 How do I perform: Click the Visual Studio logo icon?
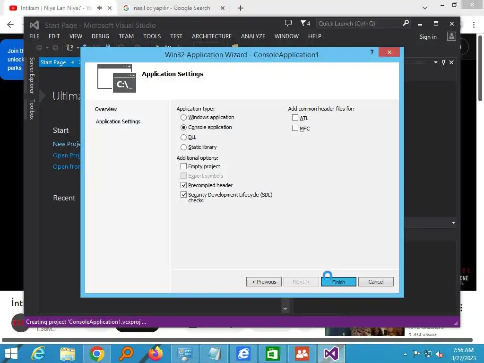pos(34,25)
